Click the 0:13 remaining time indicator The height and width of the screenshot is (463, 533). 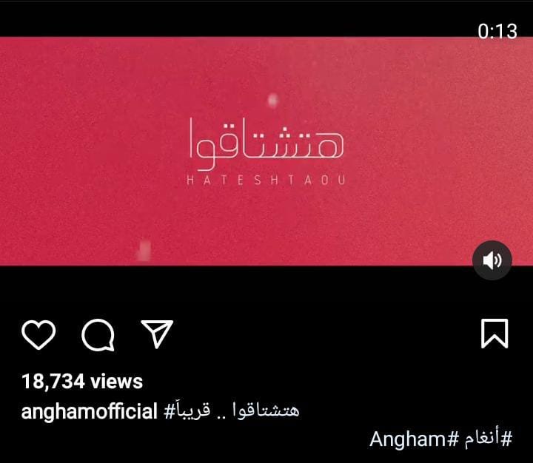click(x=497, y=31)
